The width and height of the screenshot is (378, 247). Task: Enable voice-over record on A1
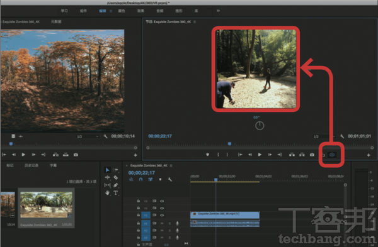(177, 223)
